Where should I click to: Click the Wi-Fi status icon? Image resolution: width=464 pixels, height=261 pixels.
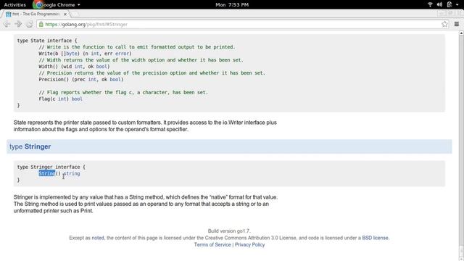pyautogui.click(x=430, y=5)
